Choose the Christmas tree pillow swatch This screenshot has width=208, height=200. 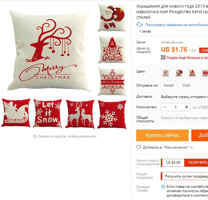point(192,73)
